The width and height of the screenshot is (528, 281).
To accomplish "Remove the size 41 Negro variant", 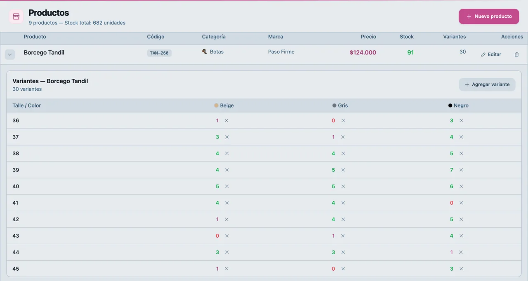I will pyautogui.click(x=461, y=203).
